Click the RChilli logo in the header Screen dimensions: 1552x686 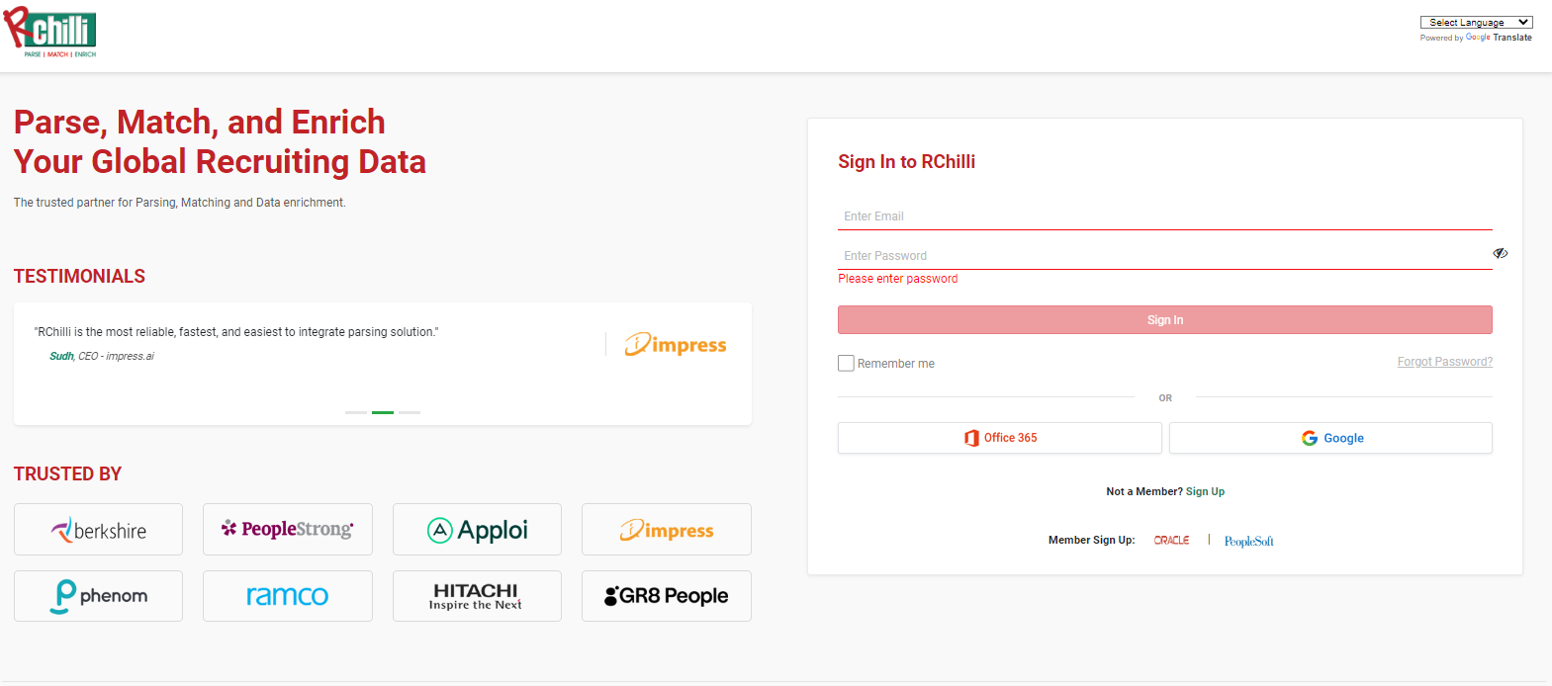[50, 33]
